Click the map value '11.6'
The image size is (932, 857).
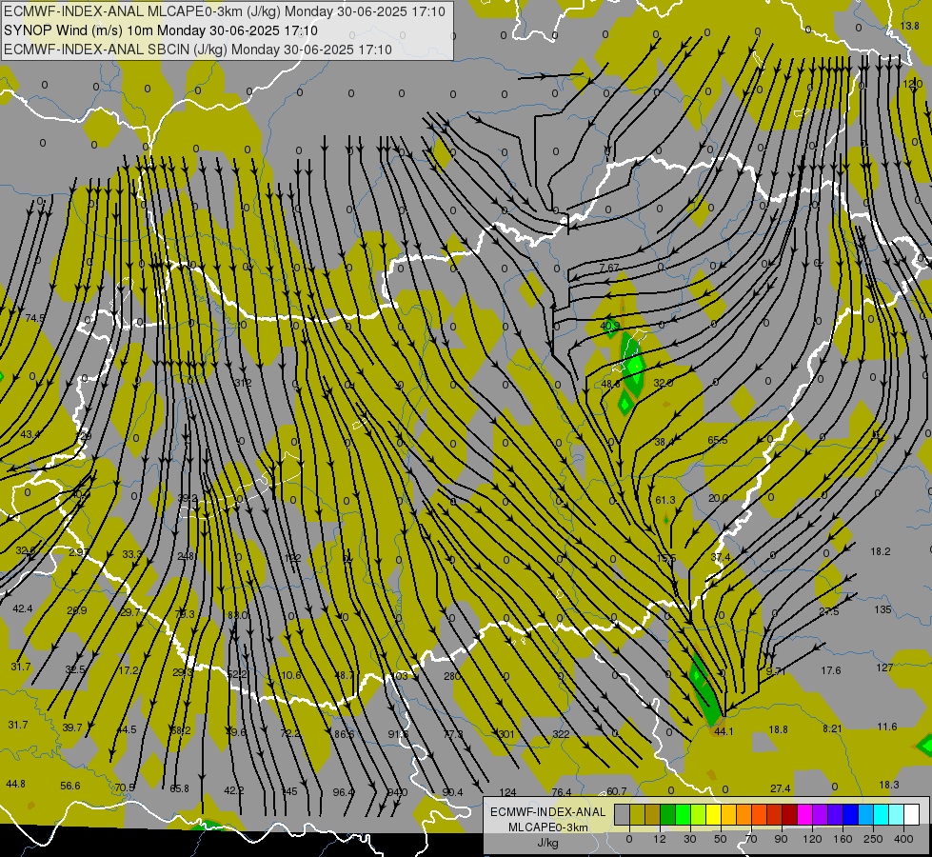point(887,727)
